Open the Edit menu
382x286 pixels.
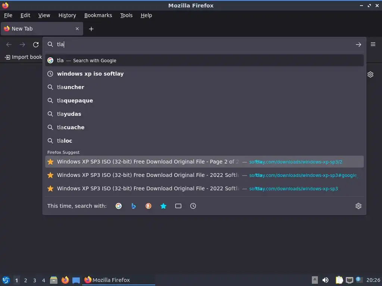pyautogui.click(x=25, y=15)
